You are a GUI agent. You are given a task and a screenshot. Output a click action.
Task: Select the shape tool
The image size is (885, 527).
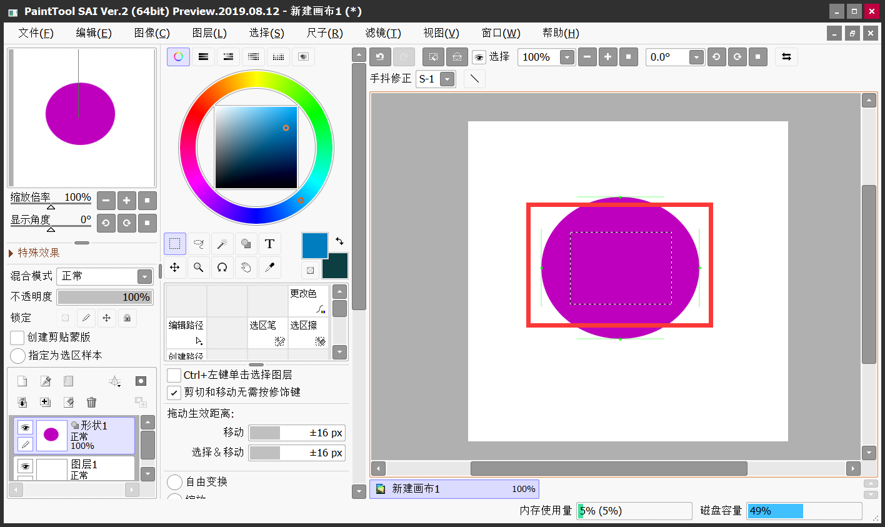coord(246,244)
